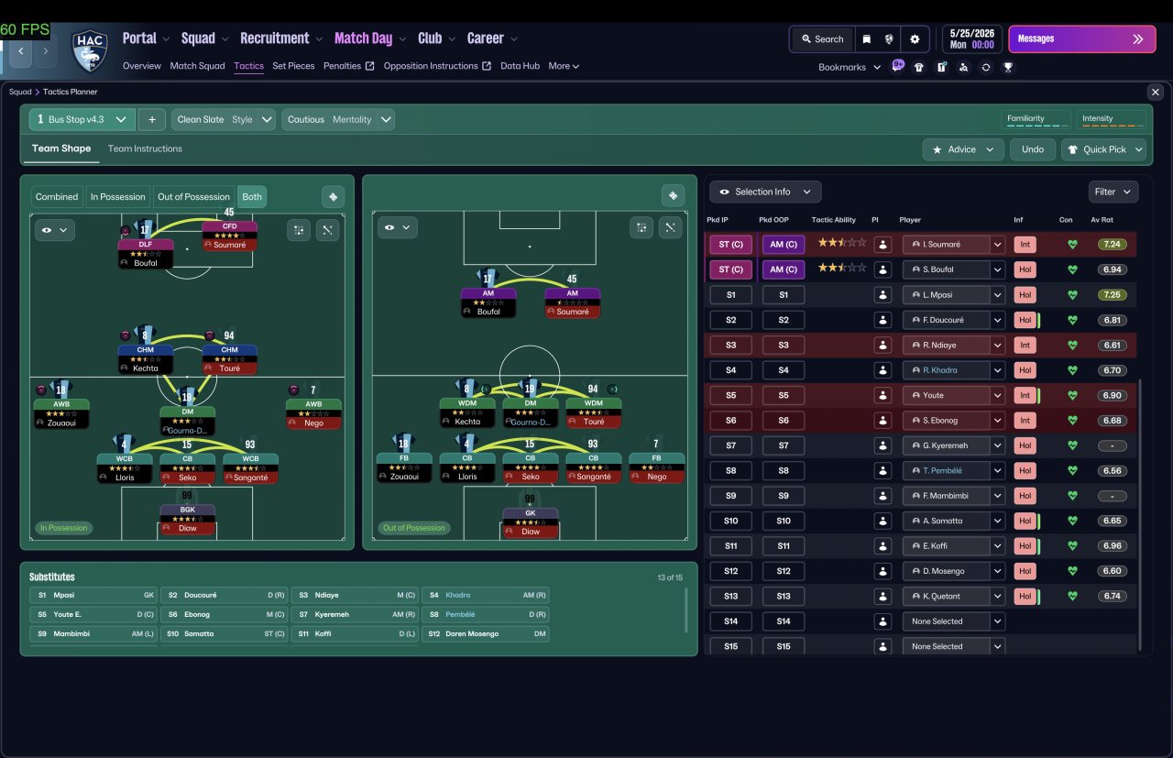Open the Clean Slate Style dropdown
The width and height of the screenshot is (1173, 758).
224,119
